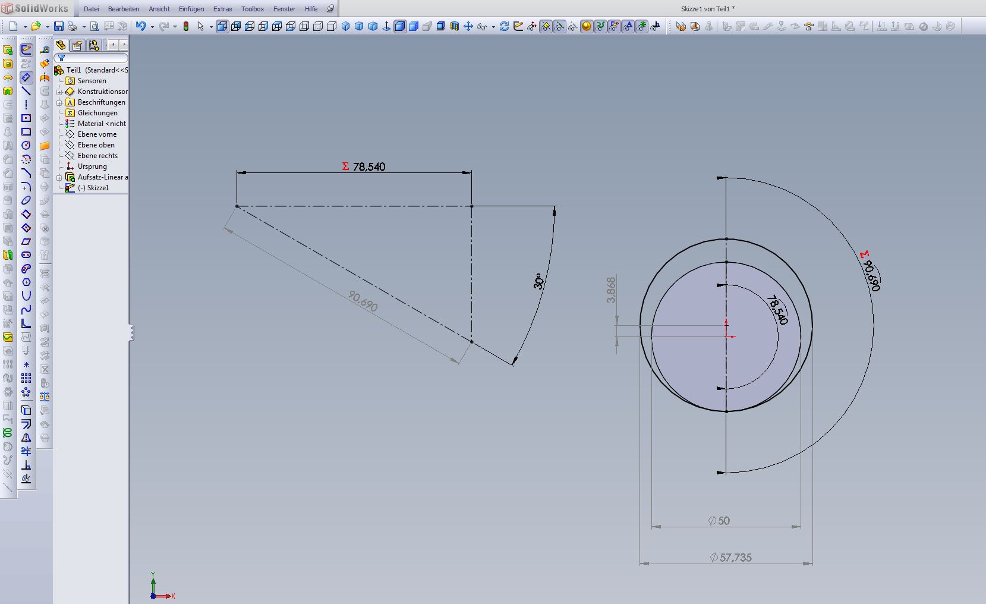
Task: Select Ebene vorne in feature tree
Action: click(x=97, y=134)
